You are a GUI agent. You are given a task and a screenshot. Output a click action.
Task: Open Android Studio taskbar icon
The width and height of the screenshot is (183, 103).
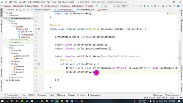(x=57, y=101)
